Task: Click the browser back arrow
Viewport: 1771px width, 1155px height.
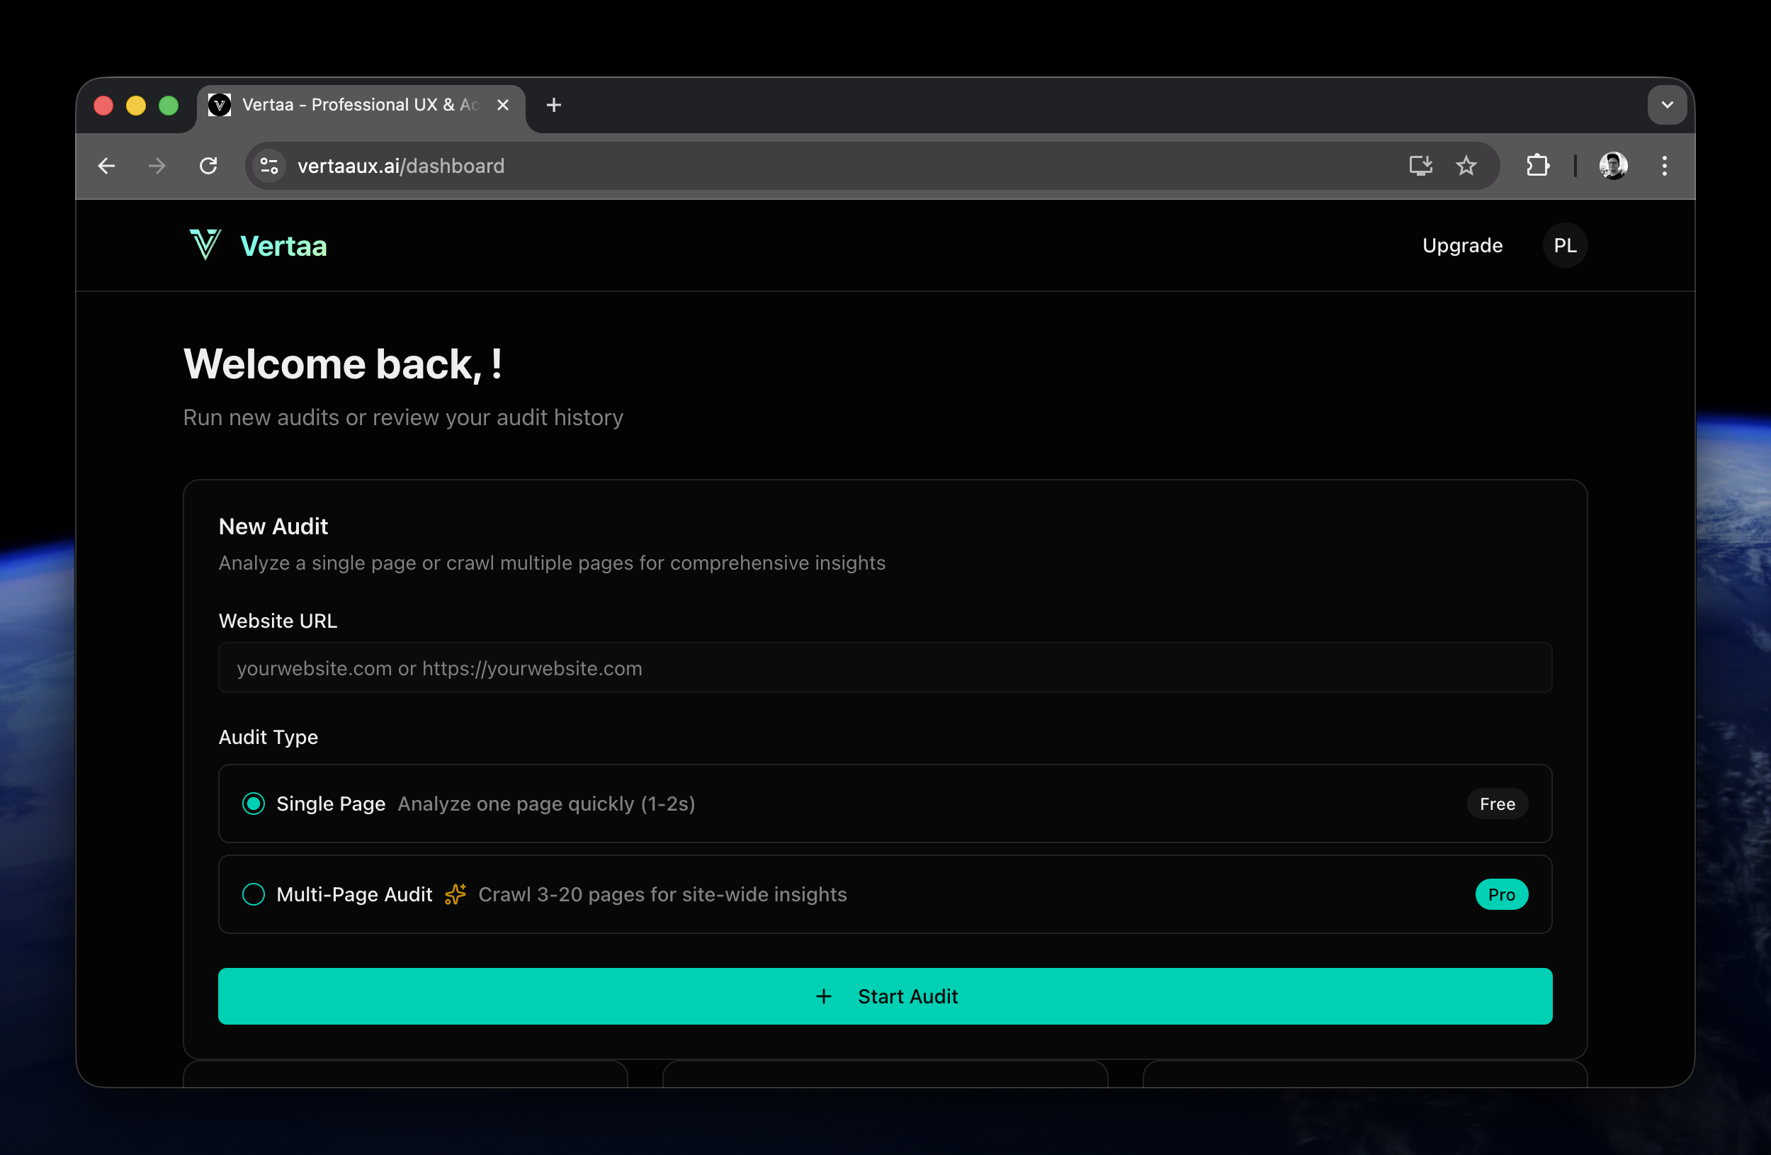Action: (106, 165)
